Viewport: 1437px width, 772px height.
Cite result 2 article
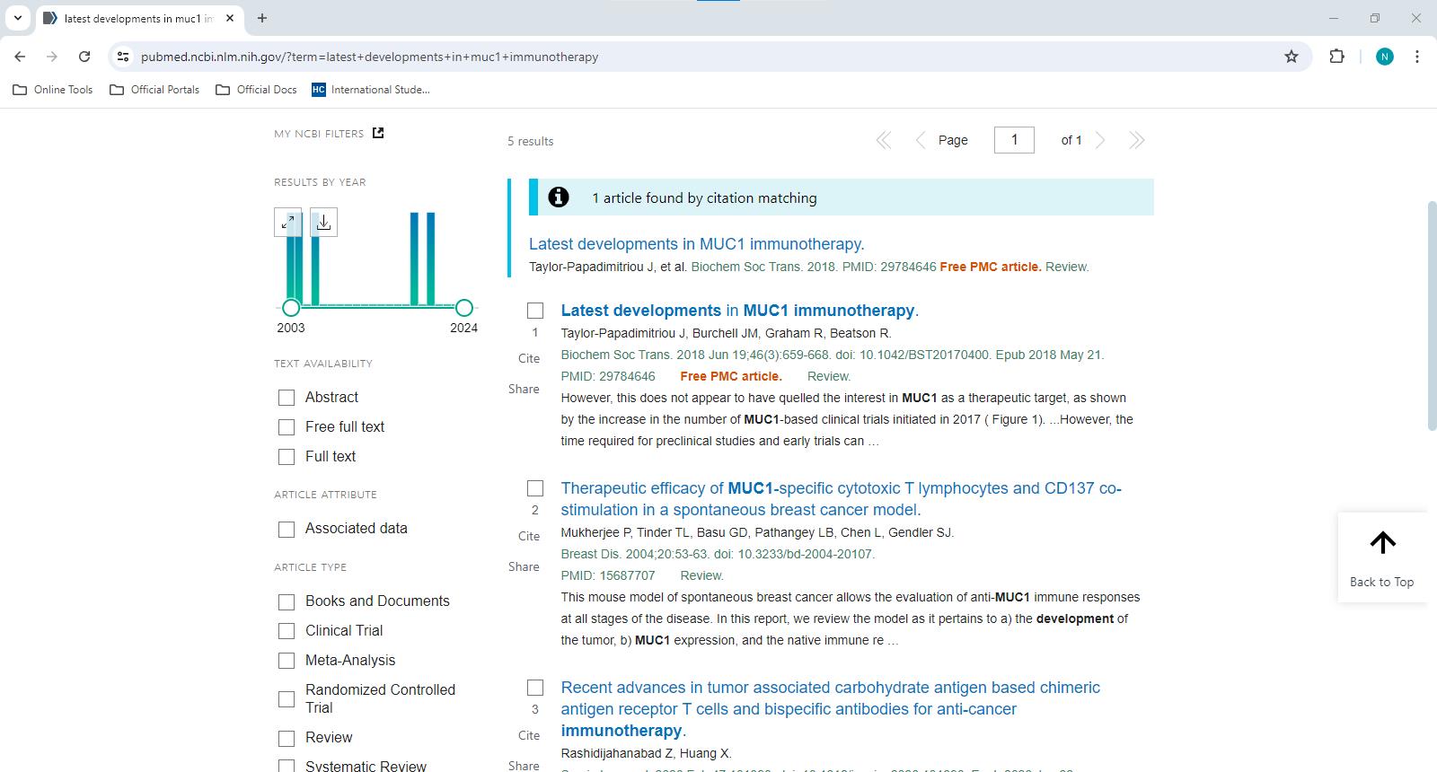[x=529, y=536]
